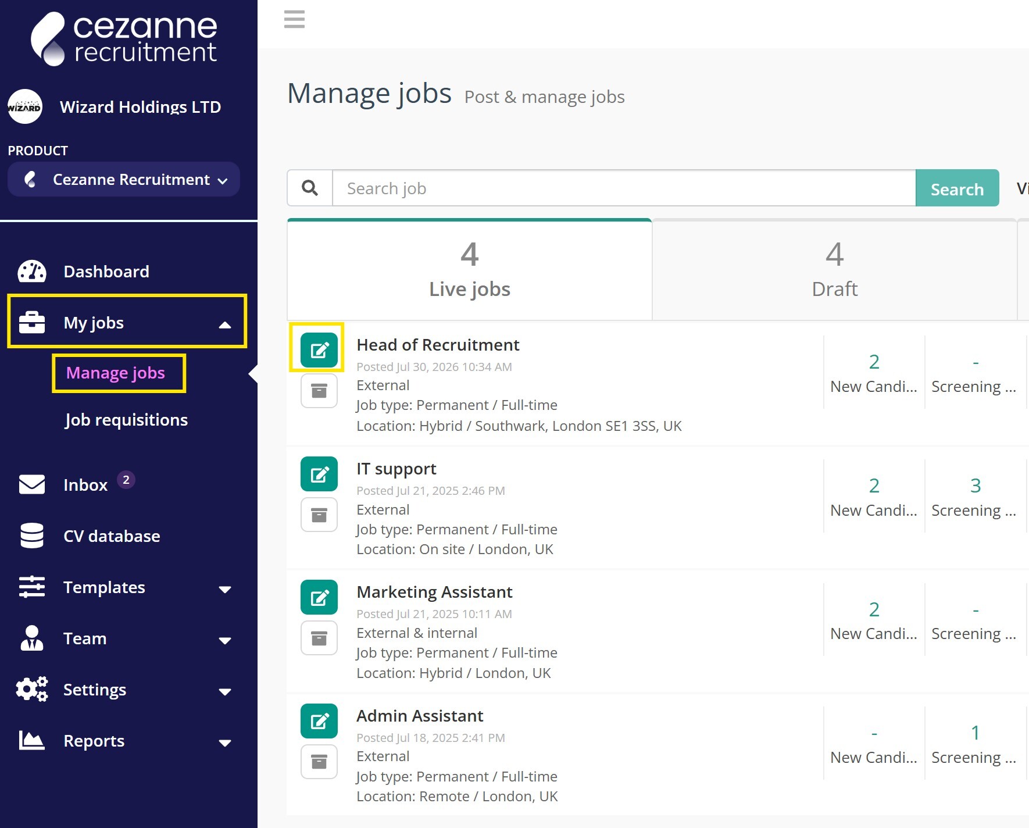Screen dimensions: 1029x828
Task: Open the Marketing Assistant job title
Action: 434,592
